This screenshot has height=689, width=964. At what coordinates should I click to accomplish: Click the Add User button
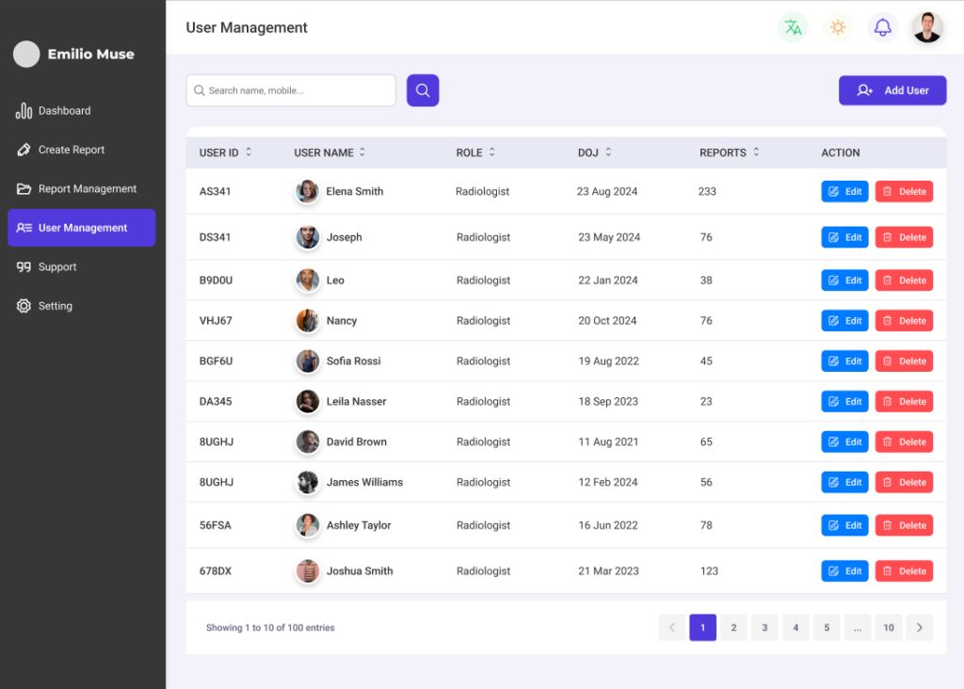point(892,90)
